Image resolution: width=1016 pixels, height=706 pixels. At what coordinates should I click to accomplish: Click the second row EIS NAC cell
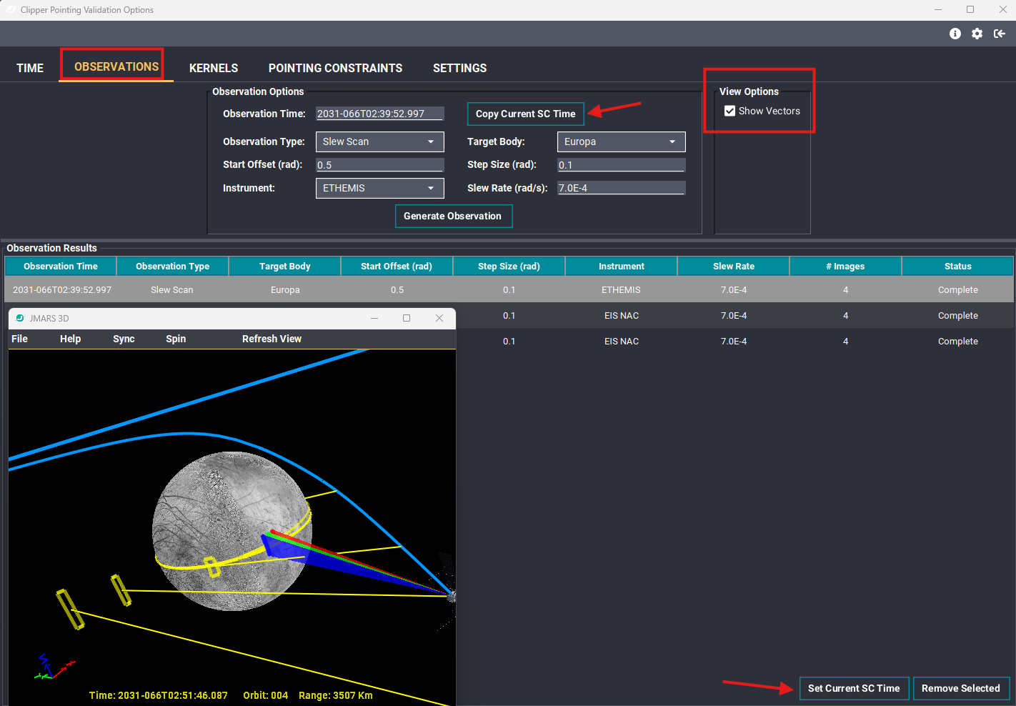[x=621, y=315]
